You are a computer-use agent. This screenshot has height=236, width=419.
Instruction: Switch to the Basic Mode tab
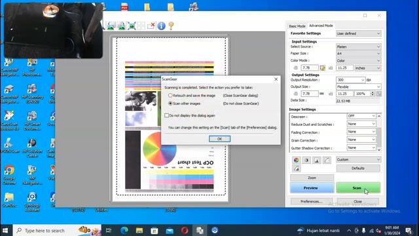297,26
